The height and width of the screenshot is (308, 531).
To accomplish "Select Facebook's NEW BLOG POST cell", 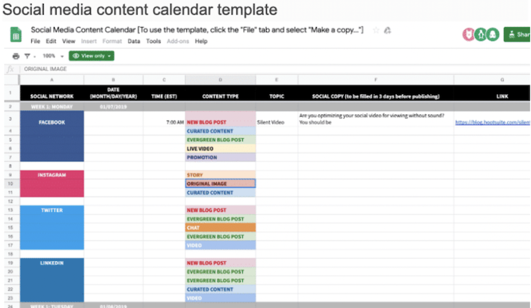I will (220, 119).
